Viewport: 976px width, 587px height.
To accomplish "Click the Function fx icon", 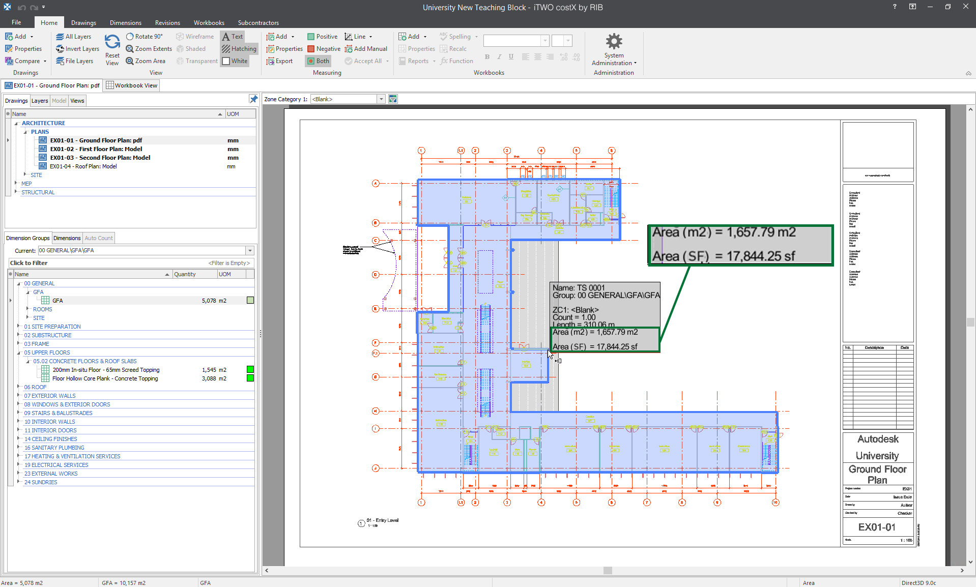I will tap(444, 61).
